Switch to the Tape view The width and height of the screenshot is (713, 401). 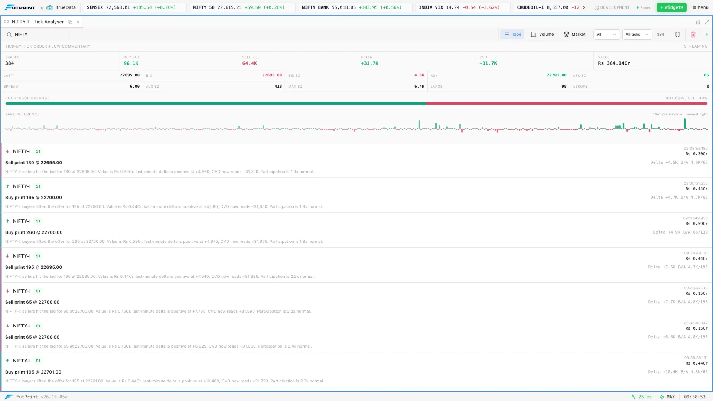(x=512, y=35)
